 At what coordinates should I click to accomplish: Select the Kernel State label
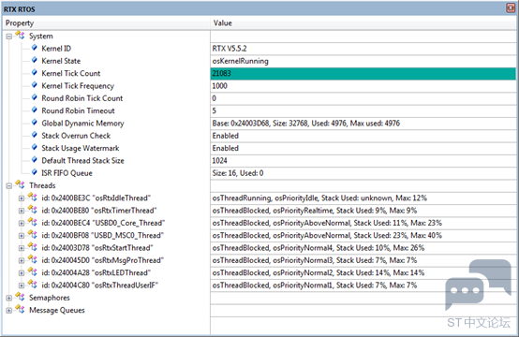[x=61, y=61]
